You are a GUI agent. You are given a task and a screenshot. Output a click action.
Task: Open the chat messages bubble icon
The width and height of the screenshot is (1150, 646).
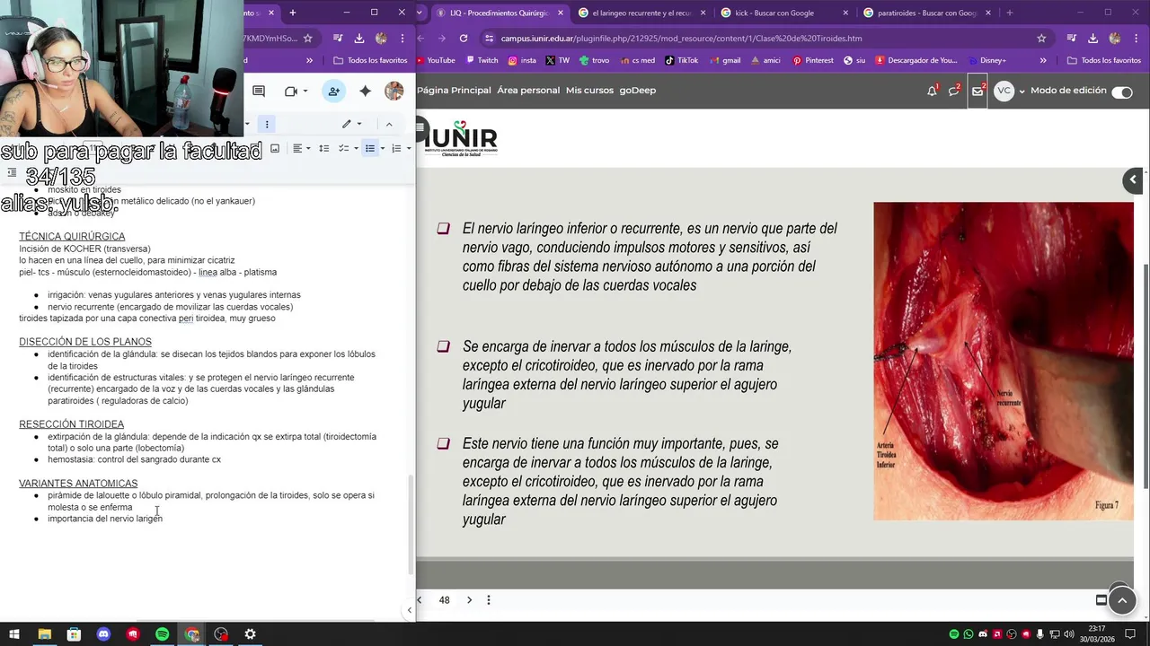954,92
